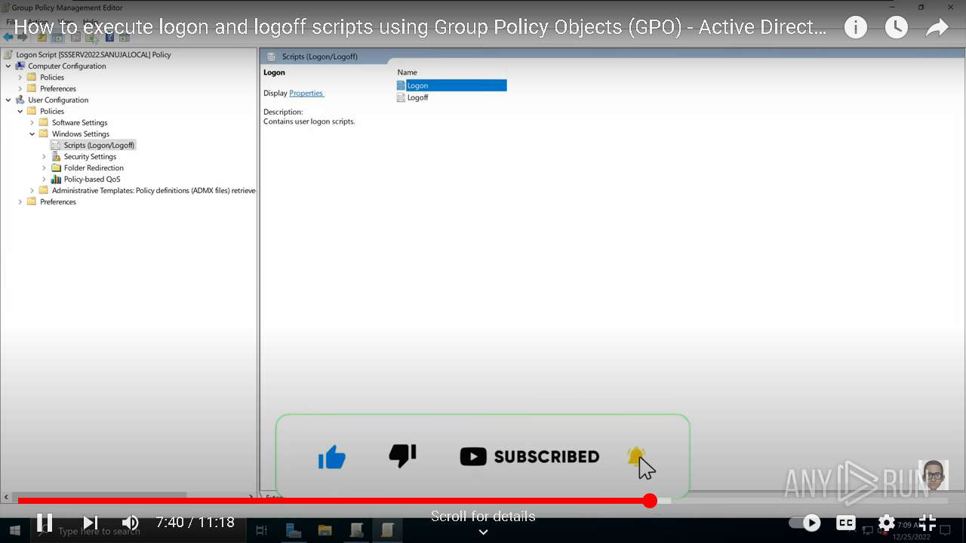Open File Explorer from the taskbar
This screenshot has width=966, height=543.
click(325, 530)
